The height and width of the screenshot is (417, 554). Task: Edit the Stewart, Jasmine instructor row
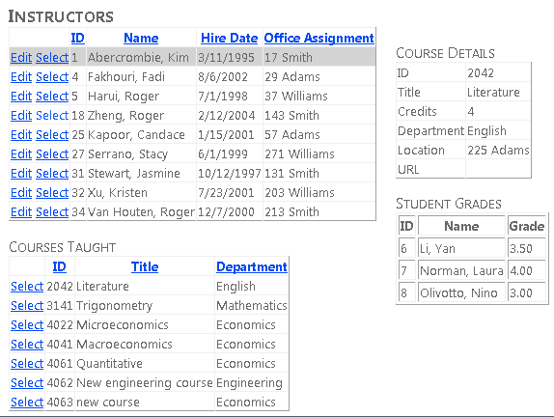21,173
